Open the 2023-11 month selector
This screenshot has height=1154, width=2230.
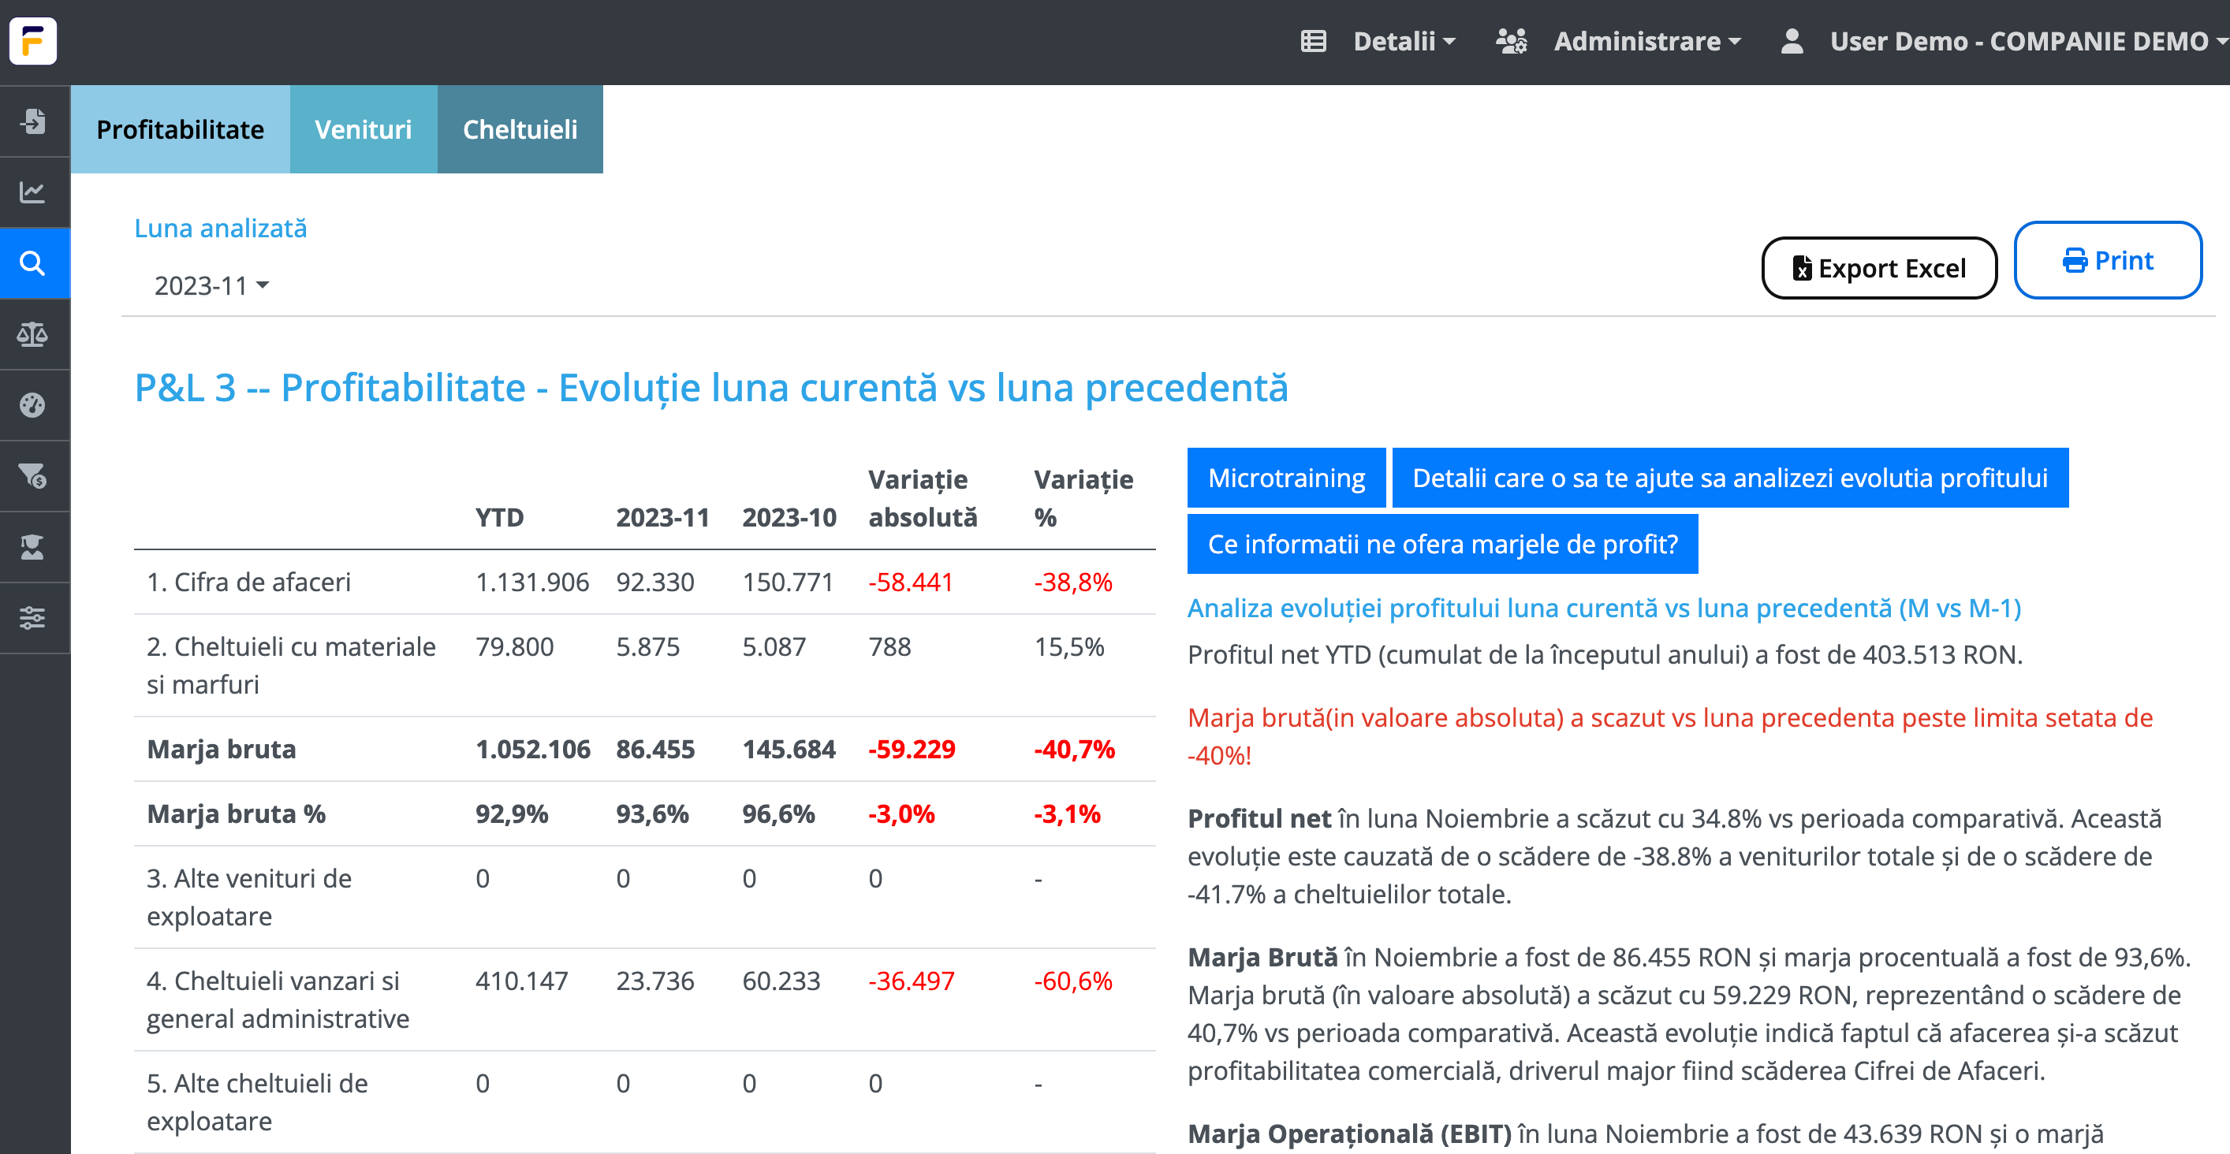coord(211,285)
